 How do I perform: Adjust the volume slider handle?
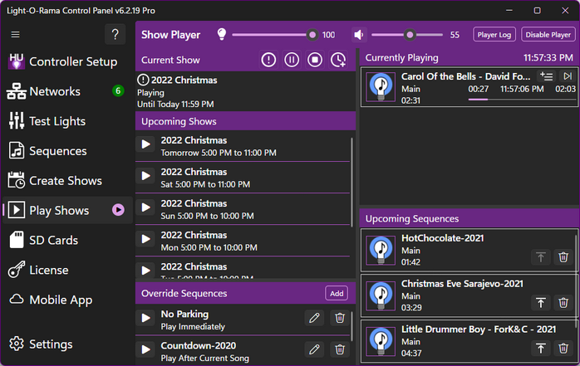pyautogui.click(x=410, y=35)
